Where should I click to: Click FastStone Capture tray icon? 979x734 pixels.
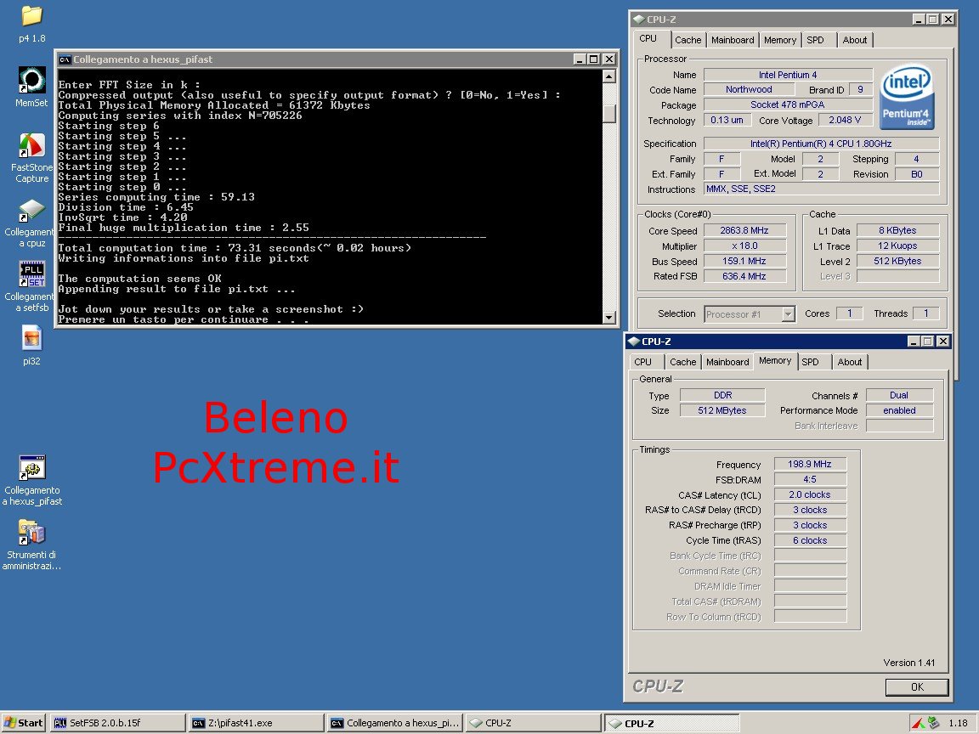tap(919, 724)
